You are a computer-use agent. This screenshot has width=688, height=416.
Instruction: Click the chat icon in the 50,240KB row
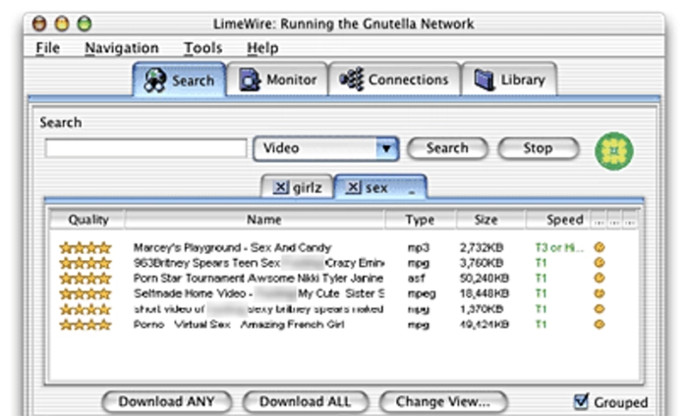tap(600, 278)
